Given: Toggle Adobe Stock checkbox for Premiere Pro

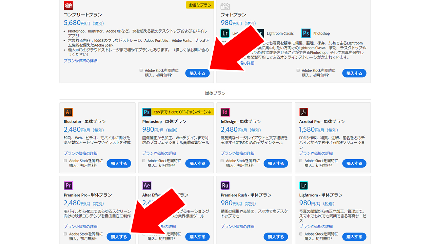Looking at the screenshot, I should pyautogui.click(x=65, y=234).
